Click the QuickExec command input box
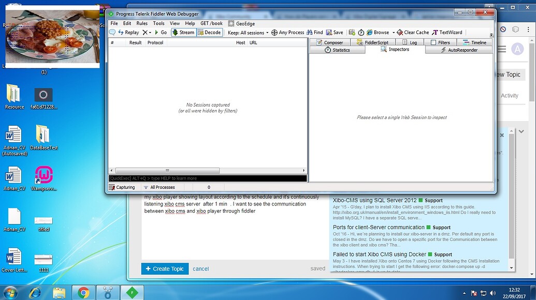Viewport: 536px width, 300px height. [208, 178]
